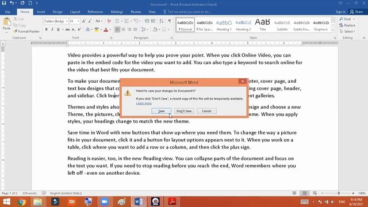Open File Explorer from the taskbar
Screen dimensions: 368x207
[38, 202]
